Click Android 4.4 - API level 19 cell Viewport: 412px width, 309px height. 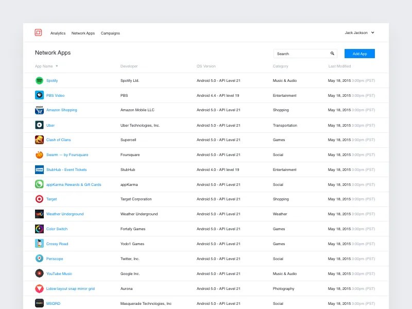[218, 95]
